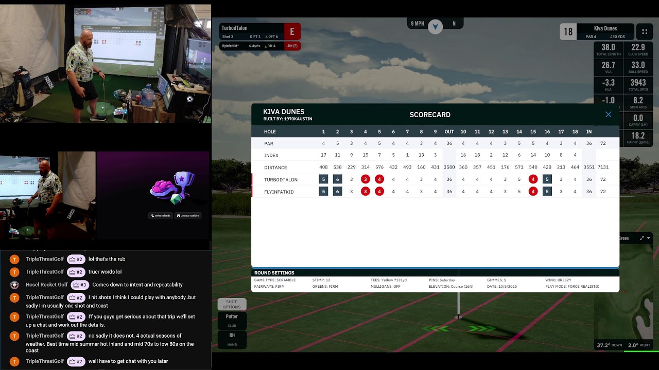Click the Club Speed data tile
The width and height of the screenshot is (659, 370).
[x=638, y=50]
